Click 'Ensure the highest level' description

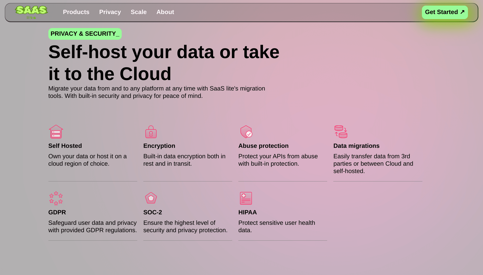coord(185,227)
